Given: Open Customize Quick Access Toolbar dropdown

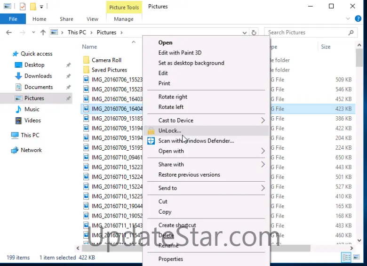Looking at the screenshot, I should [41, 7].
